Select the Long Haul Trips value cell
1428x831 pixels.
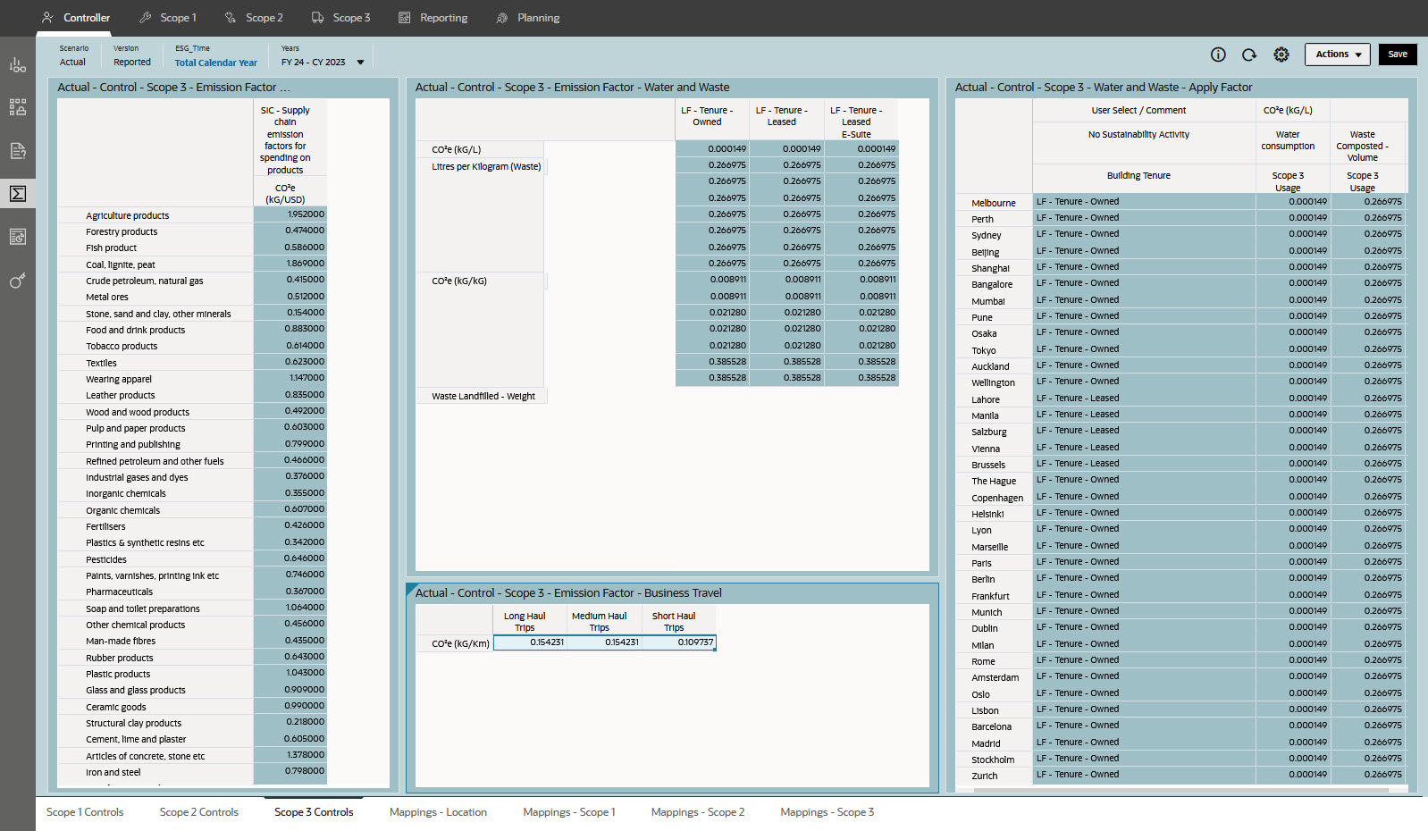[531, 642]
